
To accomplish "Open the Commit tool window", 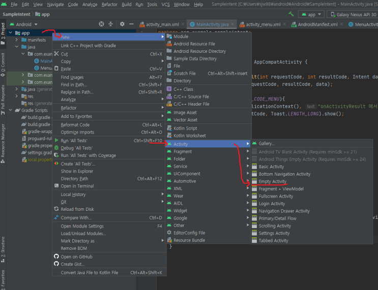I will pos(3,65).
